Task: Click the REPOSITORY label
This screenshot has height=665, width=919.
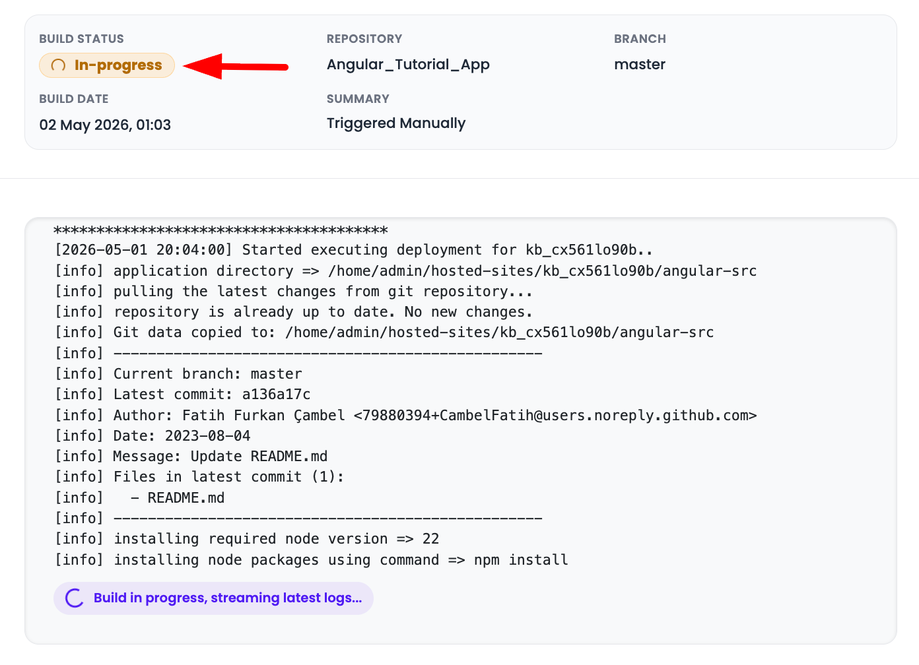Action: point(364,39)
